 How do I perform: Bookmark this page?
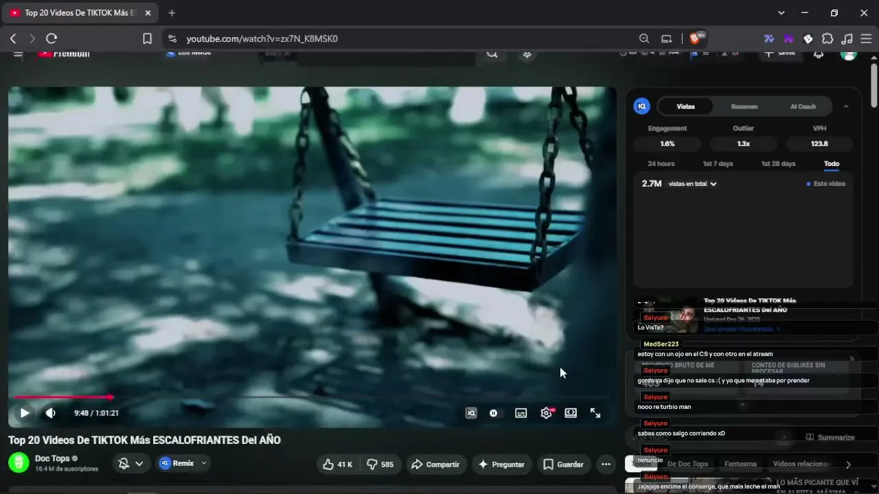(x=147, y=38)
